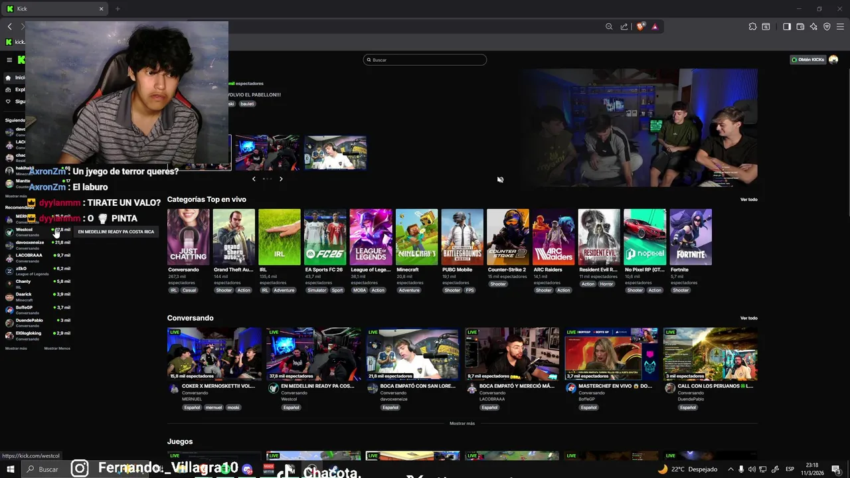
Task: Select Daarick in Recomendado sidebar
Action: coord(38,297)
